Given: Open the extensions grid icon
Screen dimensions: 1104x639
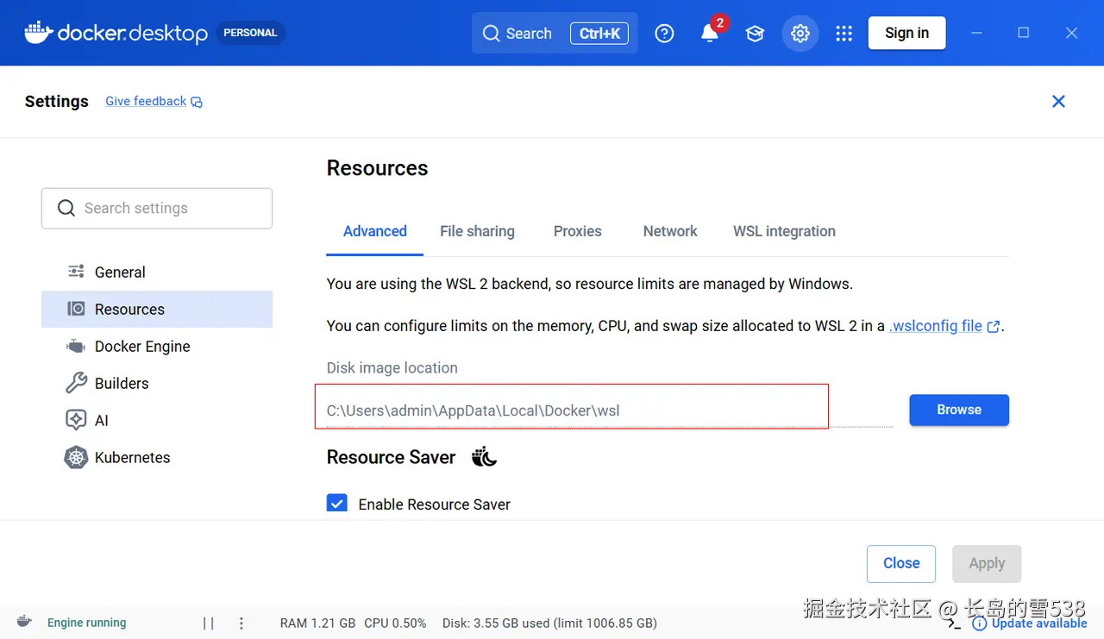Looking at the screenshot, I should (844, 34).
